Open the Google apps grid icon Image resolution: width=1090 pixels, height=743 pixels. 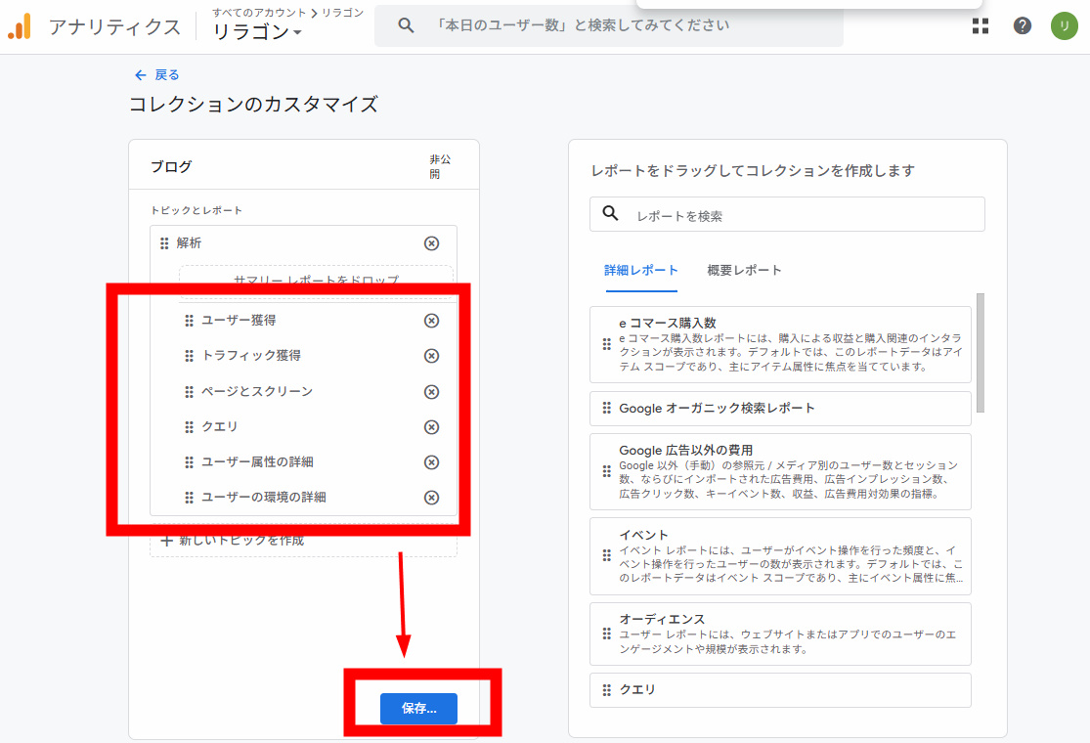coord(980,26)
